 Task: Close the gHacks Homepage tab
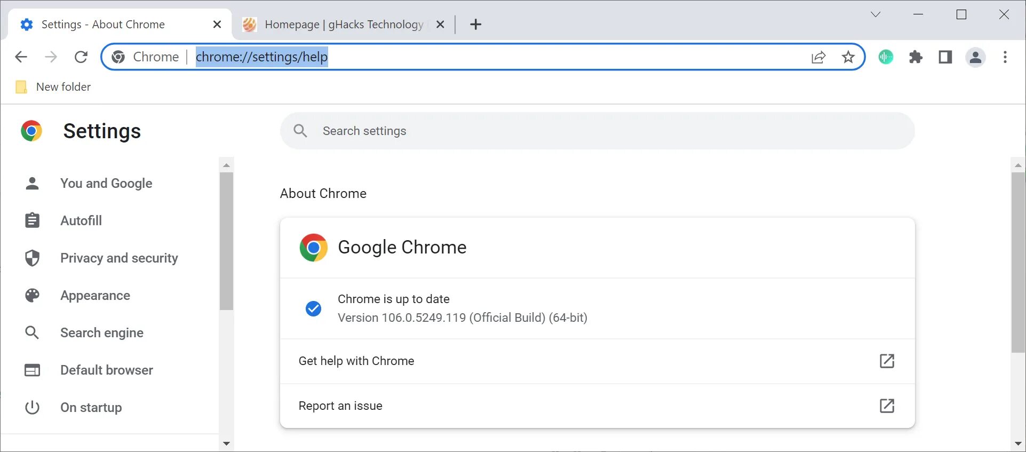click(x=440, y=25)
